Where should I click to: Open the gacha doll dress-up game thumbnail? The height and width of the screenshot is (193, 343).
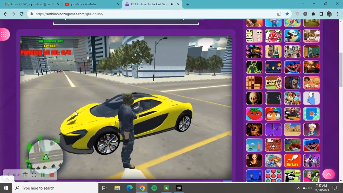[254, 36]
